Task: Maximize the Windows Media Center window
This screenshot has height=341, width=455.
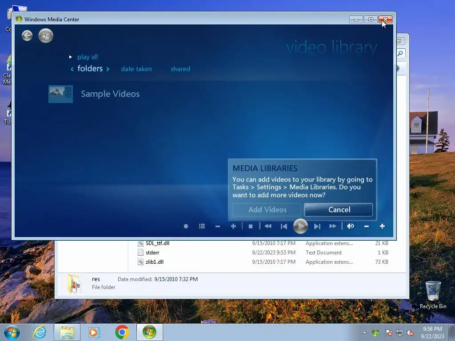Action: pyautogui.click(x=371, y=20)
